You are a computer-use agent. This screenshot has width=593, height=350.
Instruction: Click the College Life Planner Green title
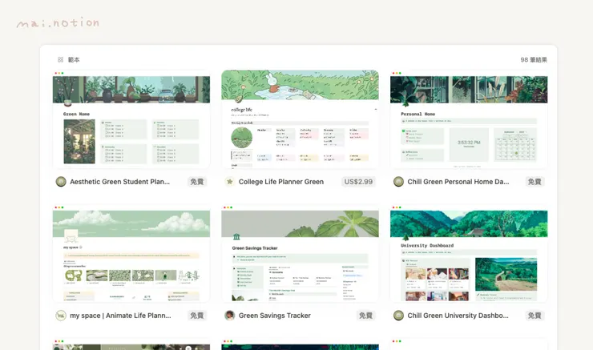[281, 182]
